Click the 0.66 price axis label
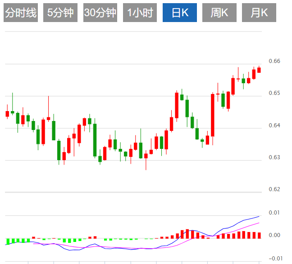292x264 pixels. tap(274, 61)
